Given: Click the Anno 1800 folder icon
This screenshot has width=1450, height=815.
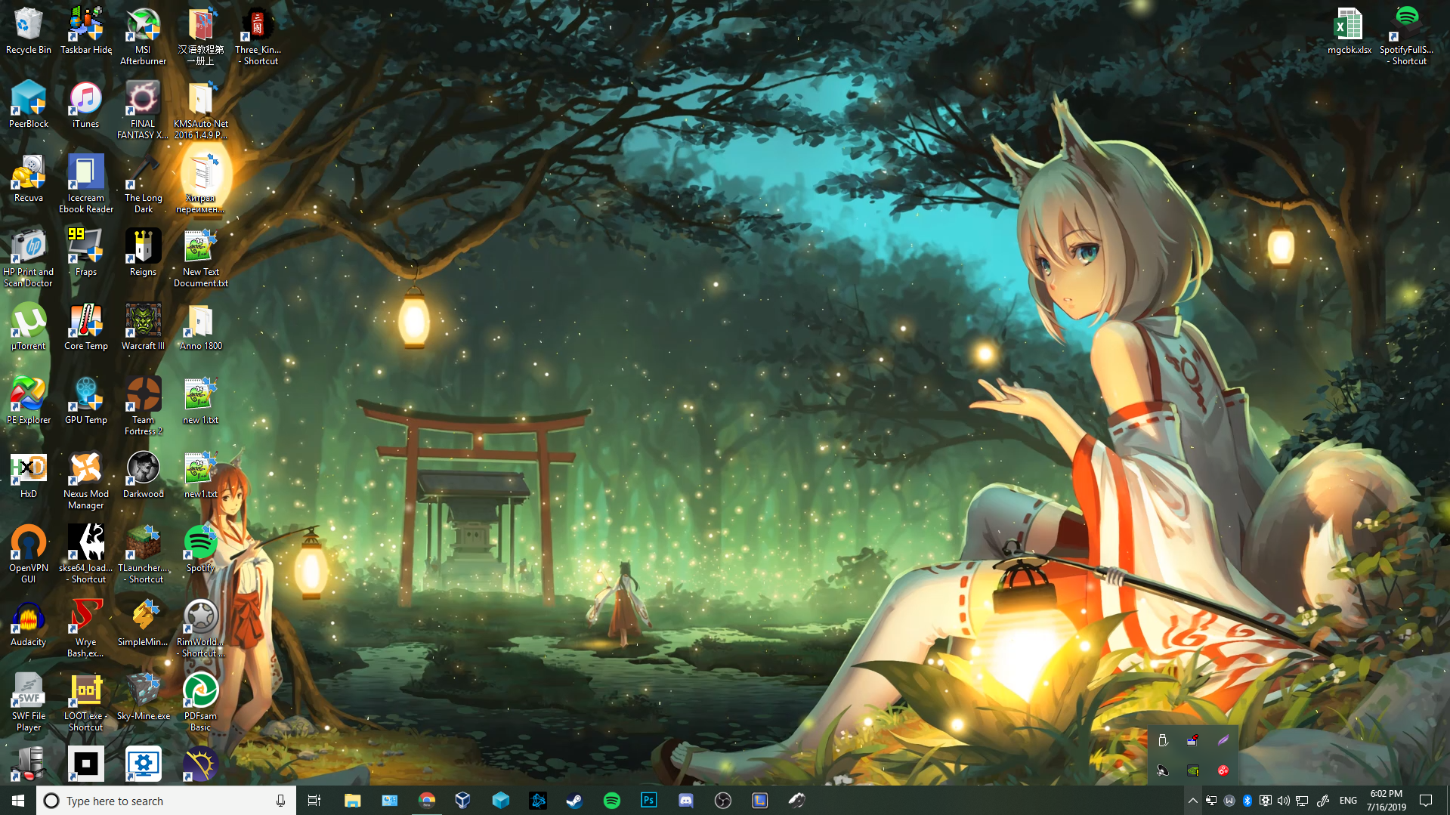Looking at the screenshot, I should point(200,327).
